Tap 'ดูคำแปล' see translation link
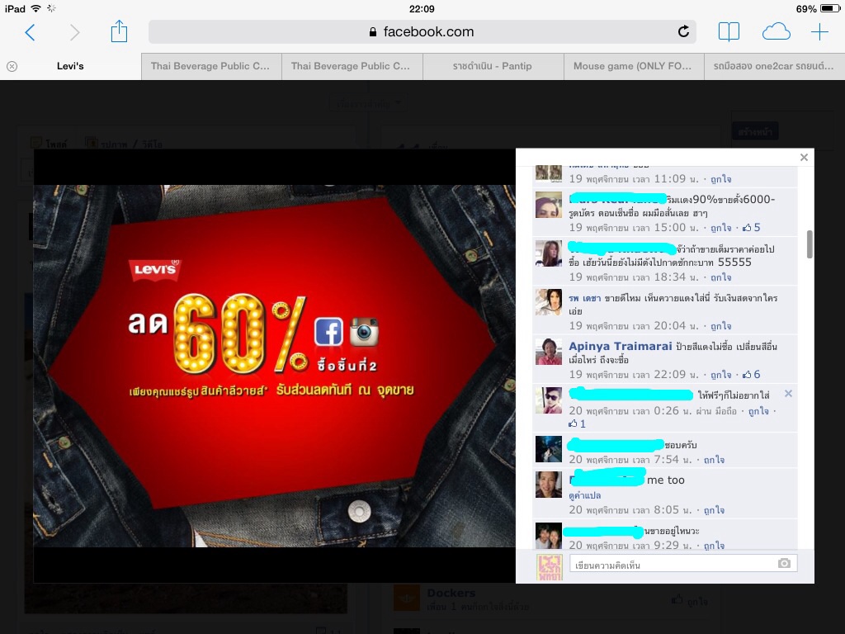 (585, 495)
